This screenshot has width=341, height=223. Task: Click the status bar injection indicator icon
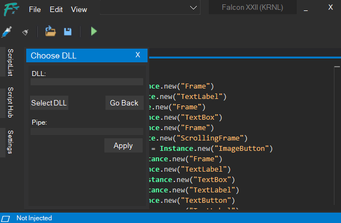pos(5,219)
